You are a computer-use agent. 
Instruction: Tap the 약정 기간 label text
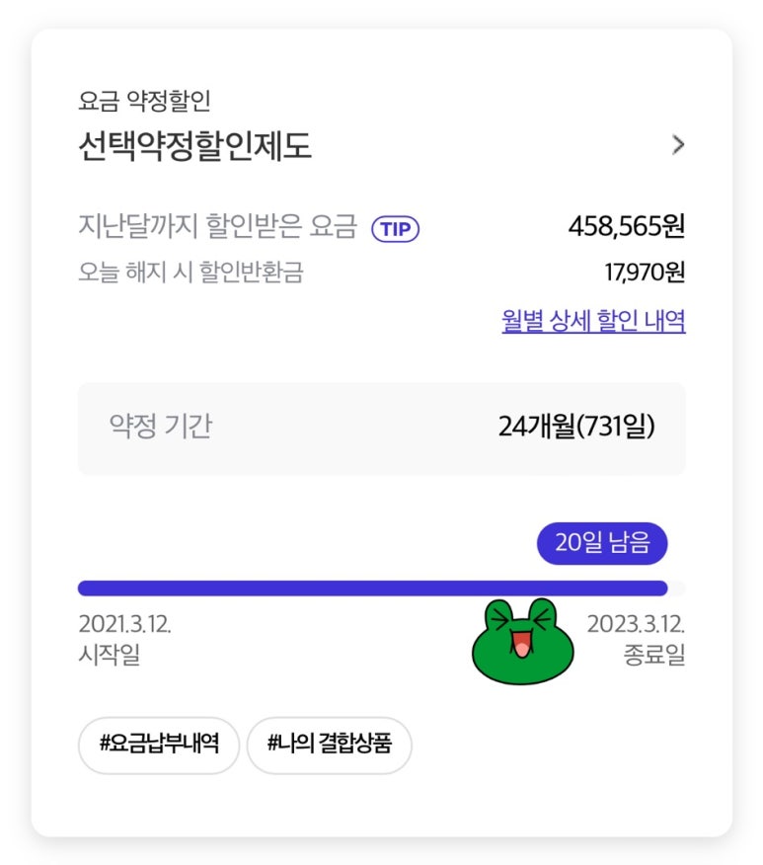(x=161, y=426)
